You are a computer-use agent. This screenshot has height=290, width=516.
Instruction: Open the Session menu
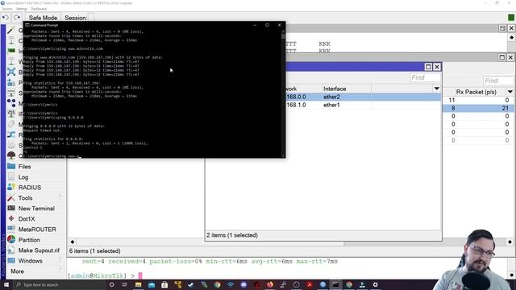point(7,9)
